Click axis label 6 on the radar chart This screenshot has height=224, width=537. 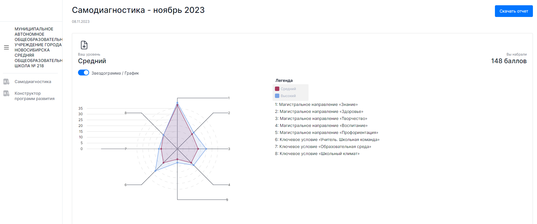click(x=126, y=185)
